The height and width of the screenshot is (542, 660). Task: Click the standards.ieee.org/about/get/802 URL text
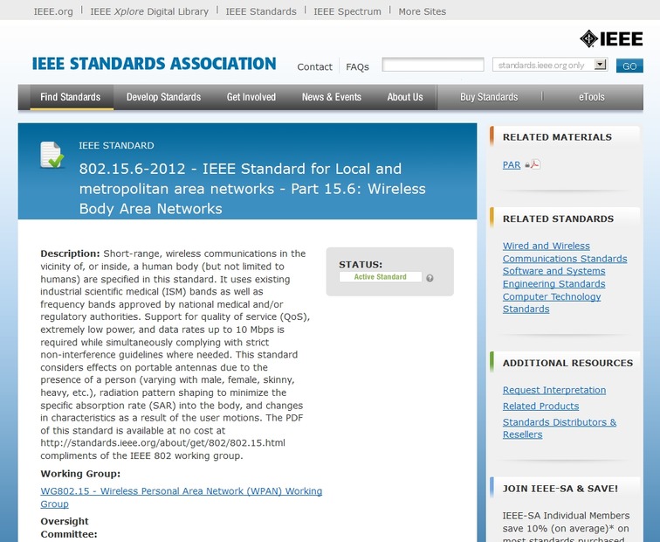[162, 443]
